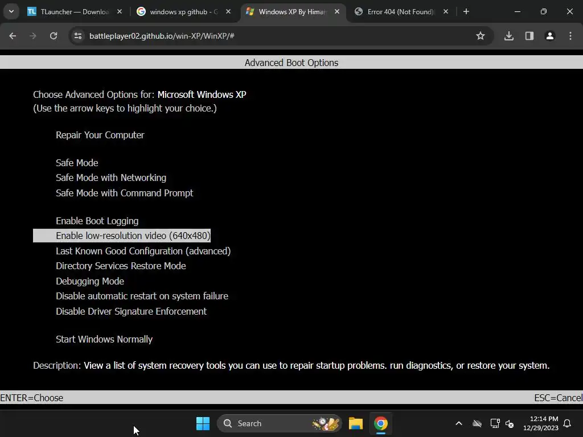Open the Chrome three-dot menu
This screenshot has height=437, width=583.
(x=570, y=36)
